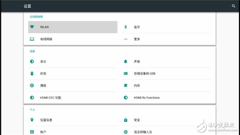Select the 蓝牙 text label

coord(137,27)
